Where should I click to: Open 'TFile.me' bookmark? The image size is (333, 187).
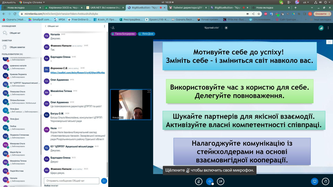pyautogui.click(x=235, y=19)
